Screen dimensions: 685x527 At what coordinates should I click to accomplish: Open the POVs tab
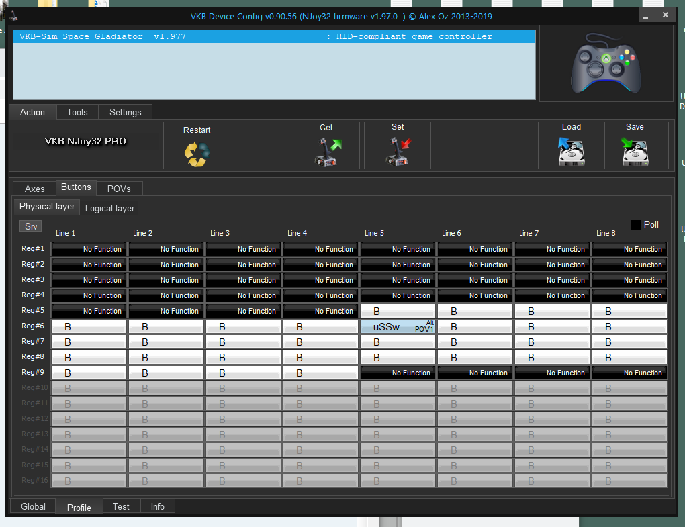tap(119, 189)
